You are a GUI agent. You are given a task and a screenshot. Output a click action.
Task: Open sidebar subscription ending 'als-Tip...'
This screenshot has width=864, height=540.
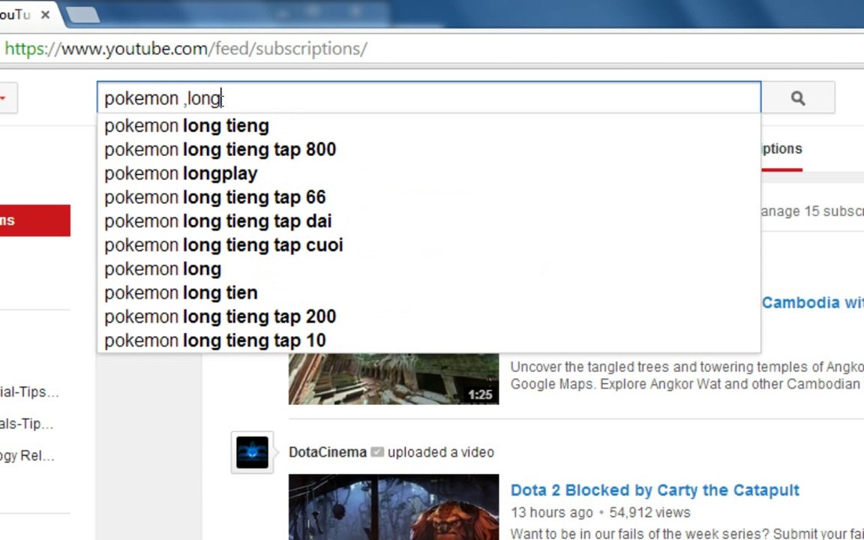pos(26,424)
